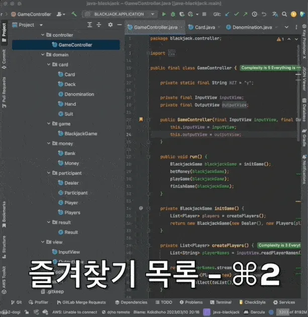This screenshot has height=317, width=308.
Task: Toggle the JSON Viewer side panel
Action: point(304,78)
